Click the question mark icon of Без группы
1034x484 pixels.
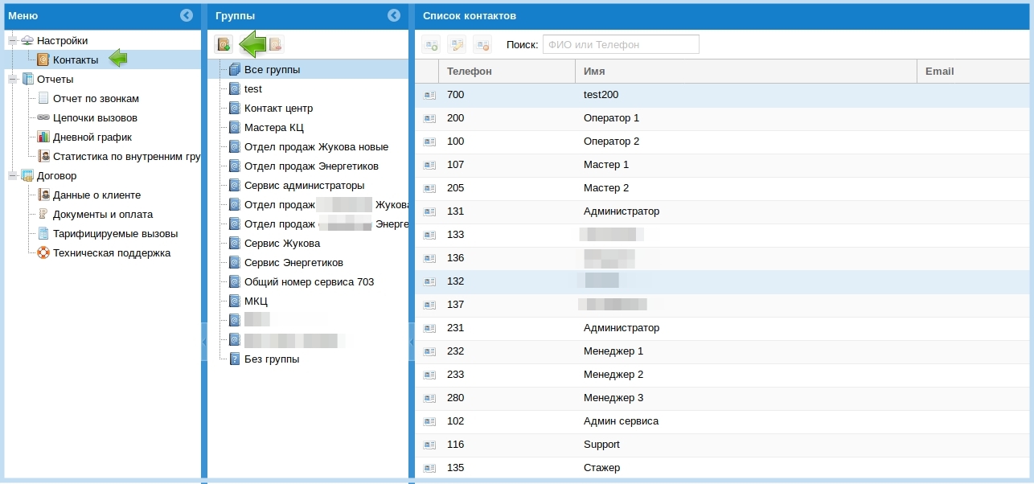[235, 359]
